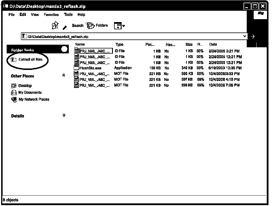Click the Up folder toolbar icon
Viewport: 274px width, 206px height.
tap(55, 26)
